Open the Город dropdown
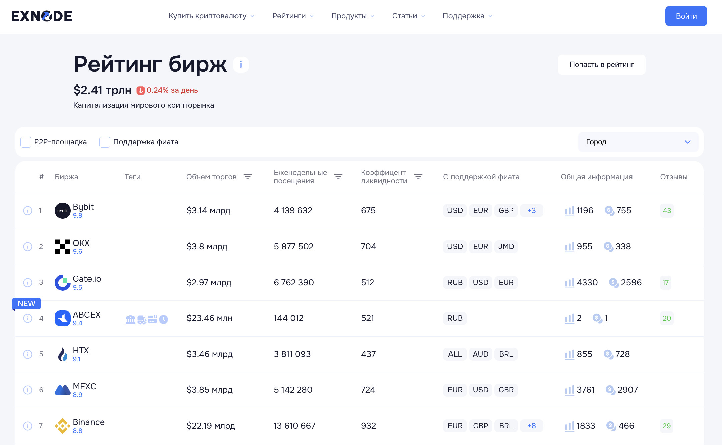 (x=638, y=142)
